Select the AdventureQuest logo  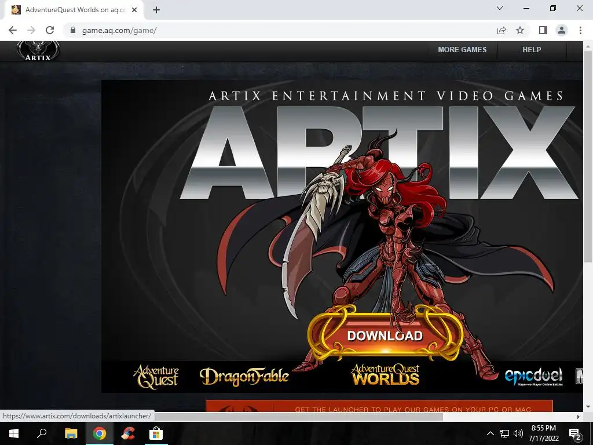(x=156, y=376)
